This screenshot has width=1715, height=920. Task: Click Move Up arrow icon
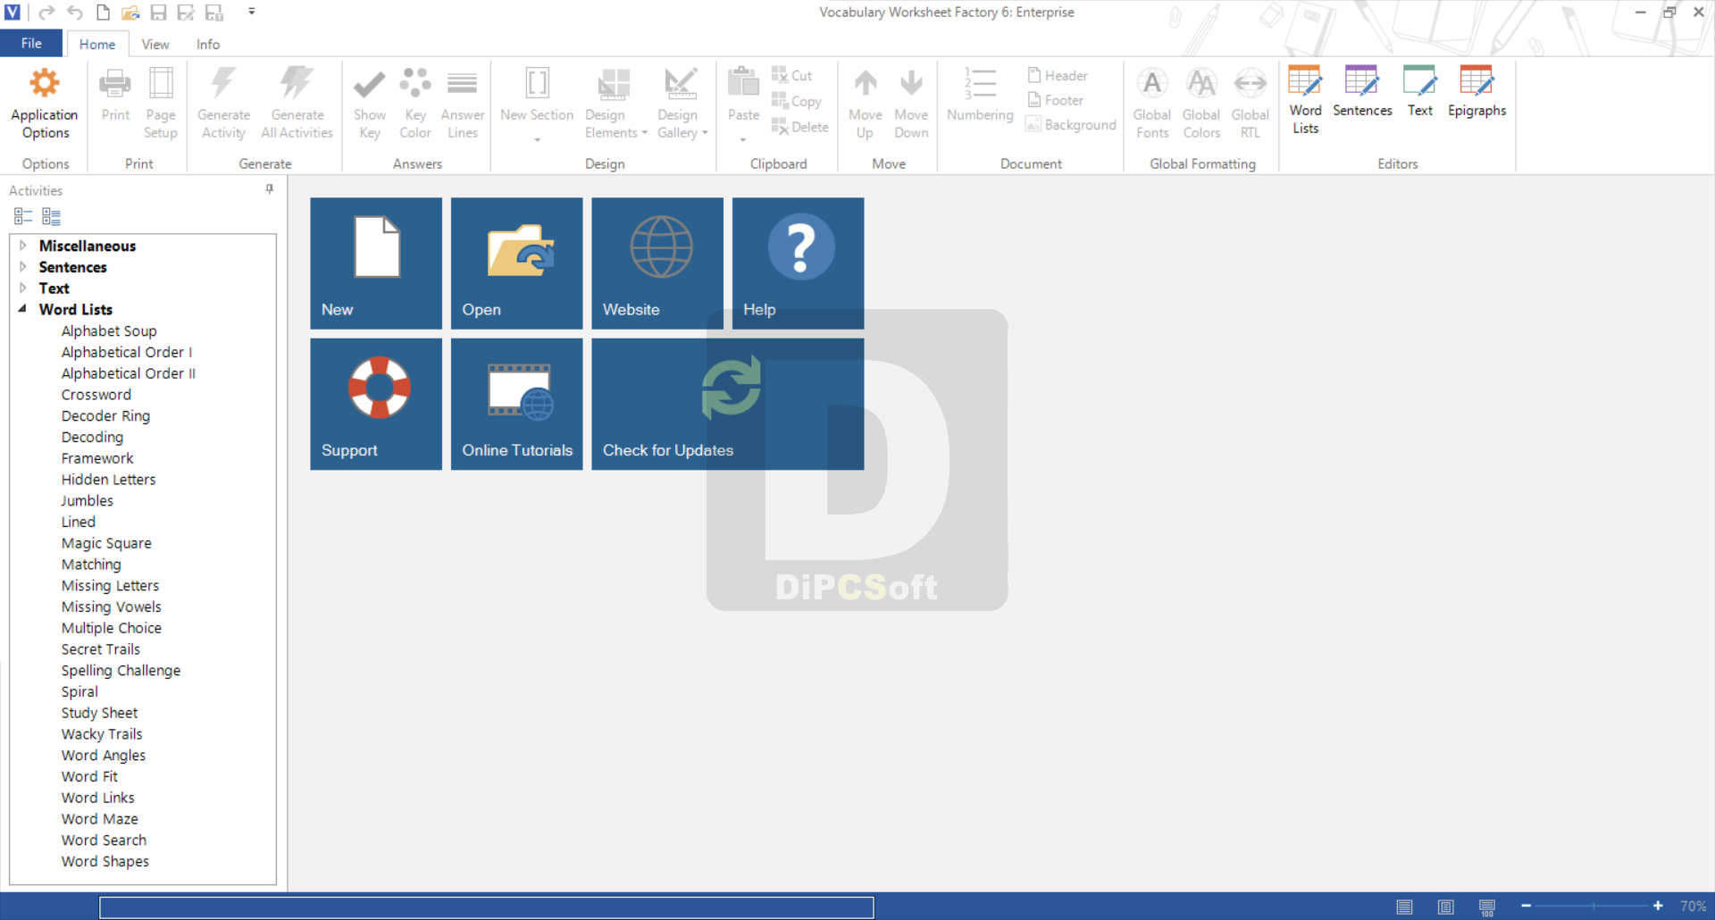(865, 84)
